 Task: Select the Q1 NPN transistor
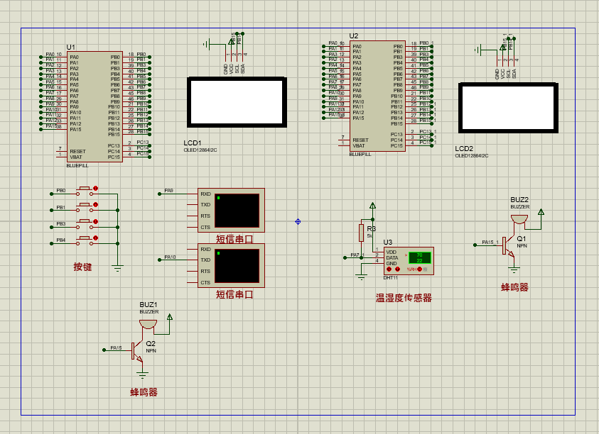coord(509,246)
